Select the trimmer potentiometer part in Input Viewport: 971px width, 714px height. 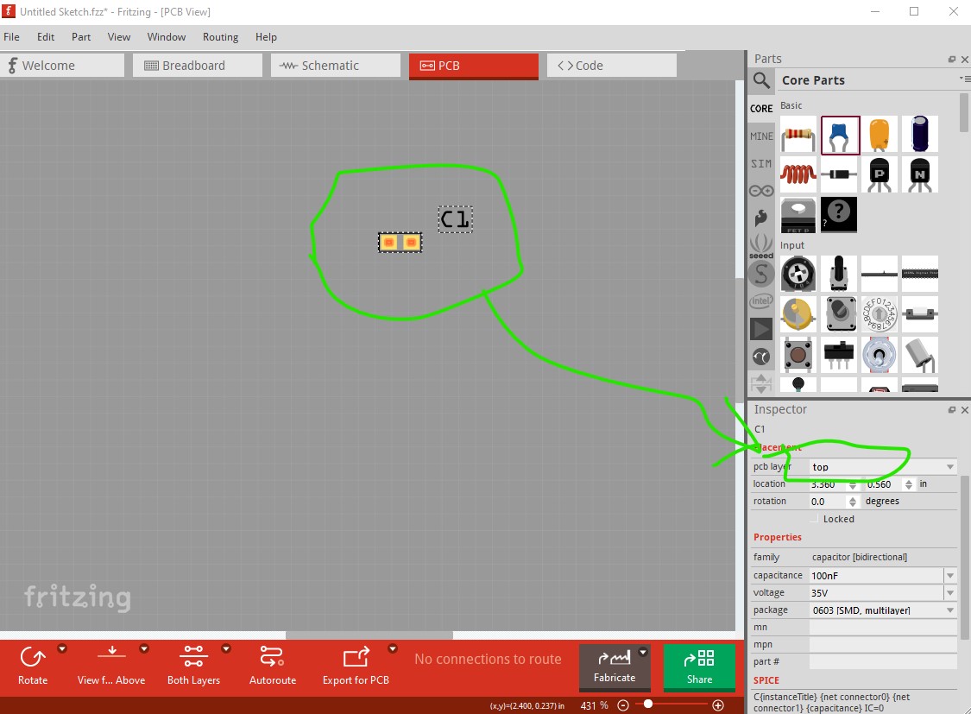(798, 274)
